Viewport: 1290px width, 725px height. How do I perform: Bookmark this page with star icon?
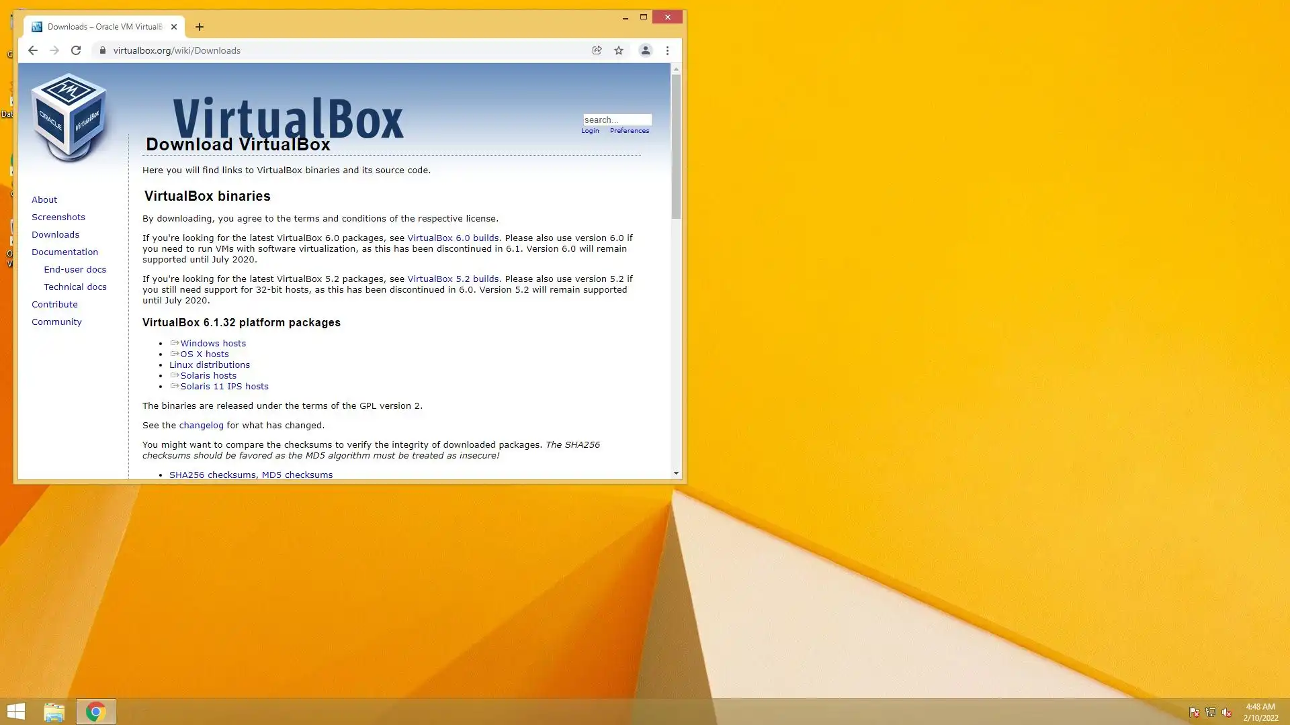(x=619, y=50)
